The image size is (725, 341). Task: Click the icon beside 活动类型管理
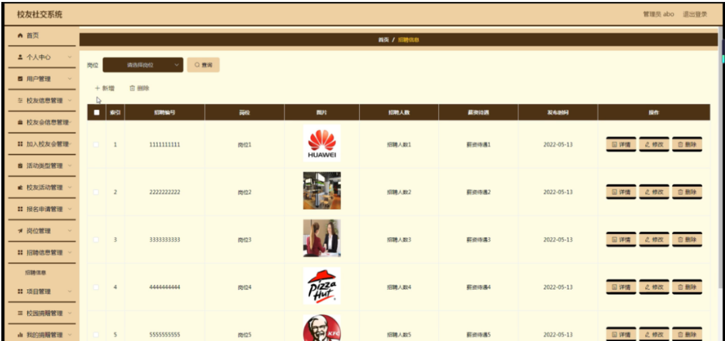tap(20, 165)
